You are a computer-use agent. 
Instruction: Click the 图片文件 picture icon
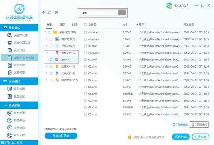tap(57, 39)
